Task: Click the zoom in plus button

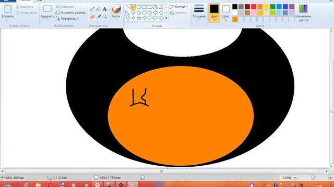Action: click(x=330, y=178)
